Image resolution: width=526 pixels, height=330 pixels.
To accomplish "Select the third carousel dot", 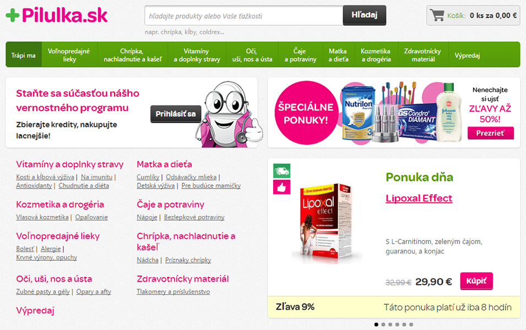I will tap(390, 324).
